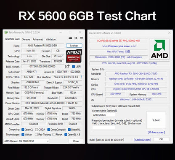Screen dimensions: 175x160
Task: Toggle the Vulkan checkbox
Action: point(23,135)
